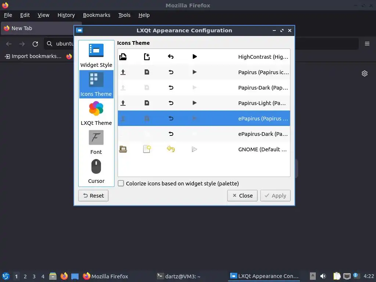Viewport: 376px width, 282px height.
Task: Click the Papirus-Dark row undo icon
Action: click(171, 87)
